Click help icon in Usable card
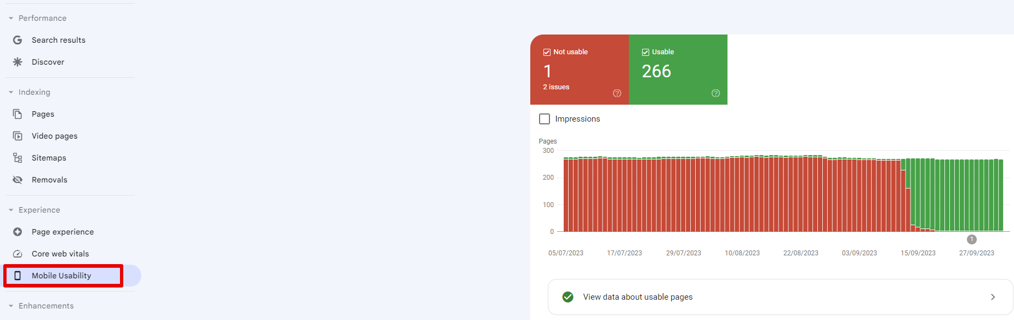Image resolution: width=1014 pixels, height=320 pixels. 715,93
